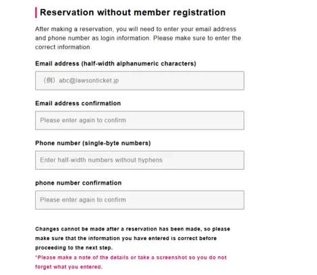
Task: Click the bold 'Changes cannot be made' warning line
Action: coord(133,229)
